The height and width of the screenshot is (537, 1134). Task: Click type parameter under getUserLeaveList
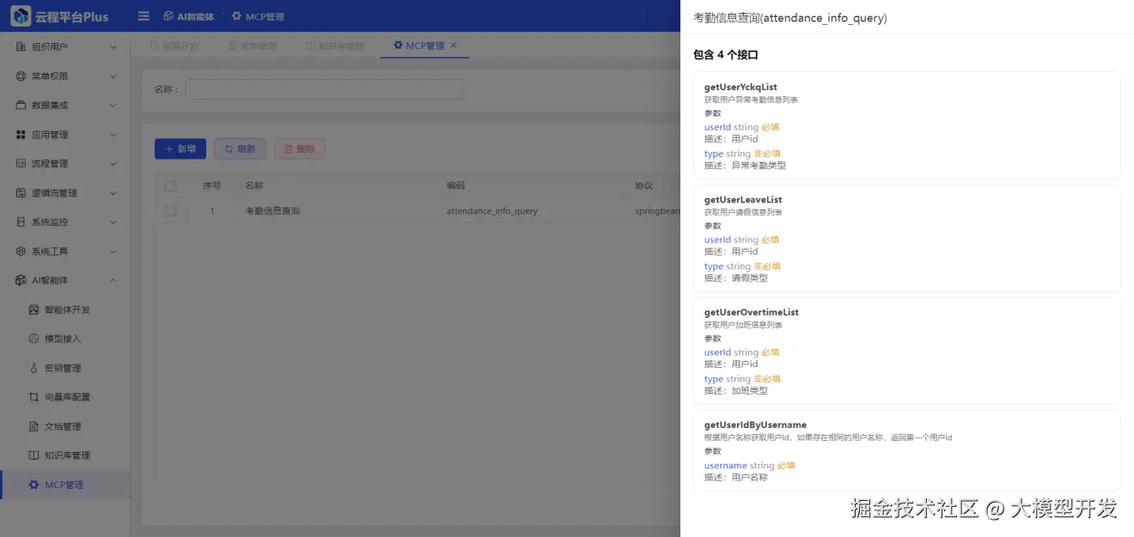click(714, 267)
